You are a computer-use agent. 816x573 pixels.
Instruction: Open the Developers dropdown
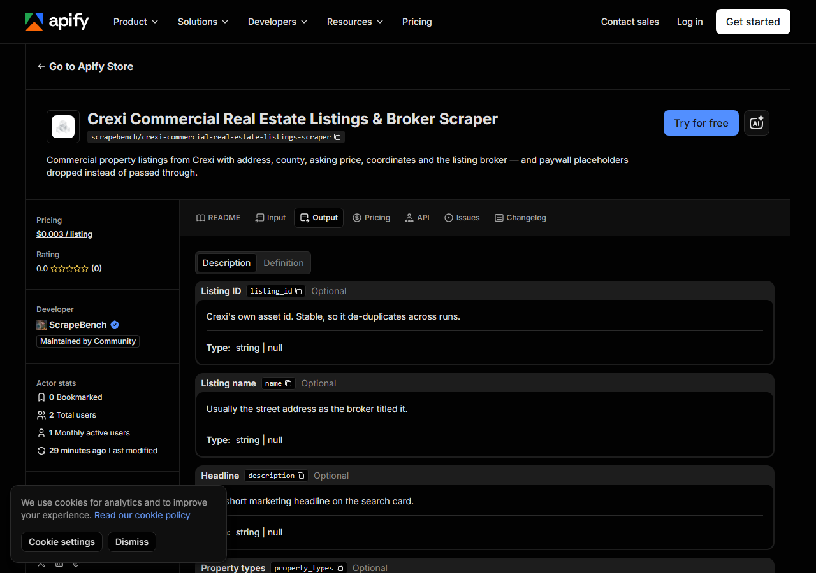(277, 22)
